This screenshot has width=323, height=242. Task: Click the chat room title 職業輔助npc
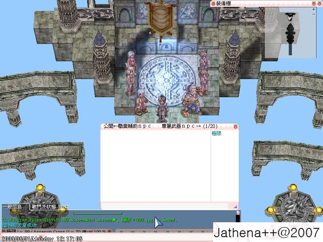click(x=134, y=126)
